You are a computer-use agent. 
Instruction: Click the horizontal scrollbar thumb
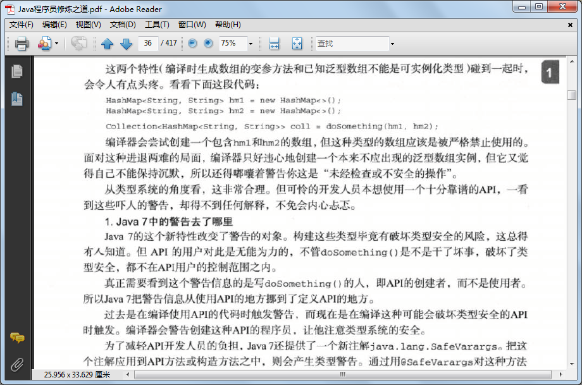(x=343, y=375)
